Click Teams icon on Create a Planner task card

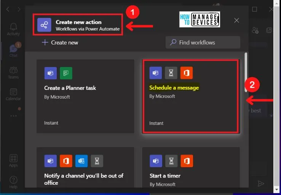click(51, 73)
